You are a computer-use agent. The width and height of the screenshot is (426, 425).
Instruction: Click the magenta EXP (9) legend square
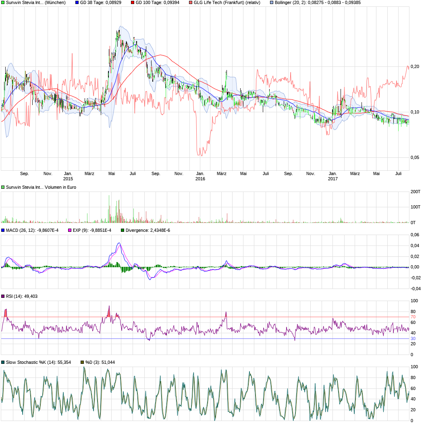tap(70, 231)
